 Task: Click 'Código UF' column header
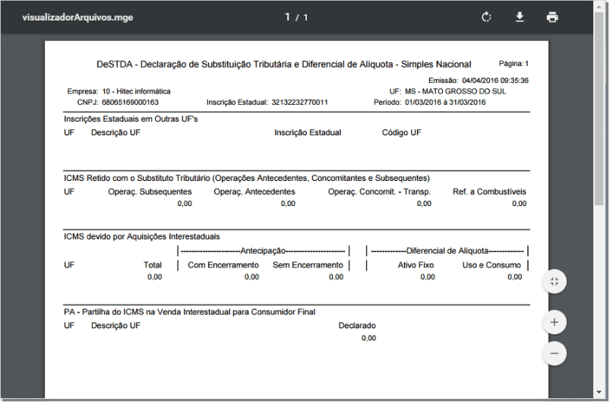click(x=402, y=133)
